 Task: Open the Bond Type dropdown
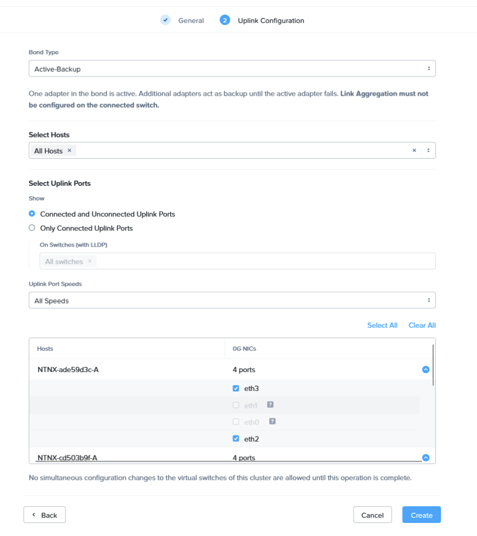click(x=232, y=69)
